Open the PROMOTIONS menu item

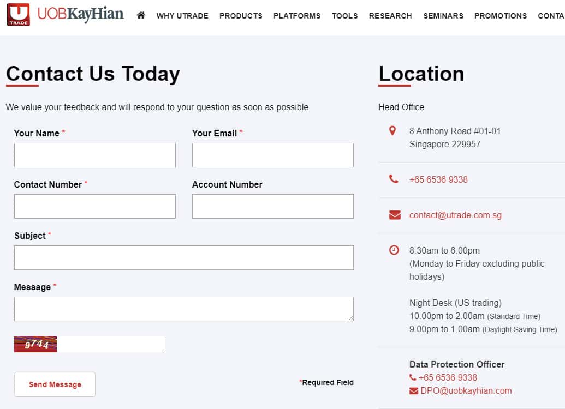[501, 16]
